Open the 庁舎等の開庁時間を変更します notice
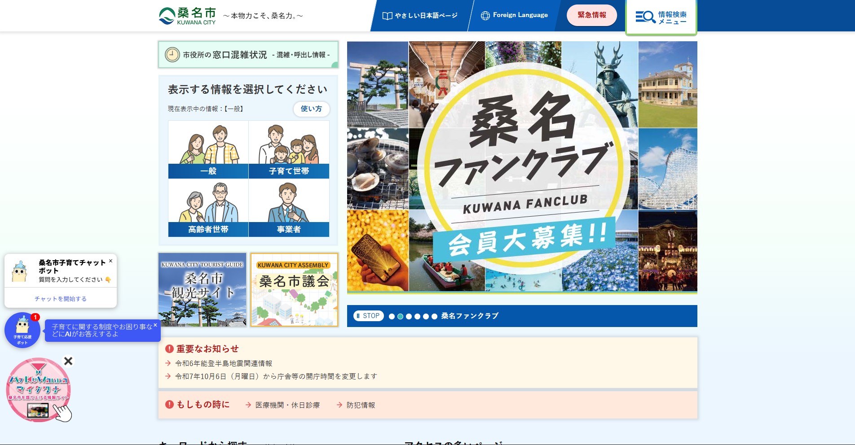The width and height of the screenshot is (855, 445). (276, 376)
